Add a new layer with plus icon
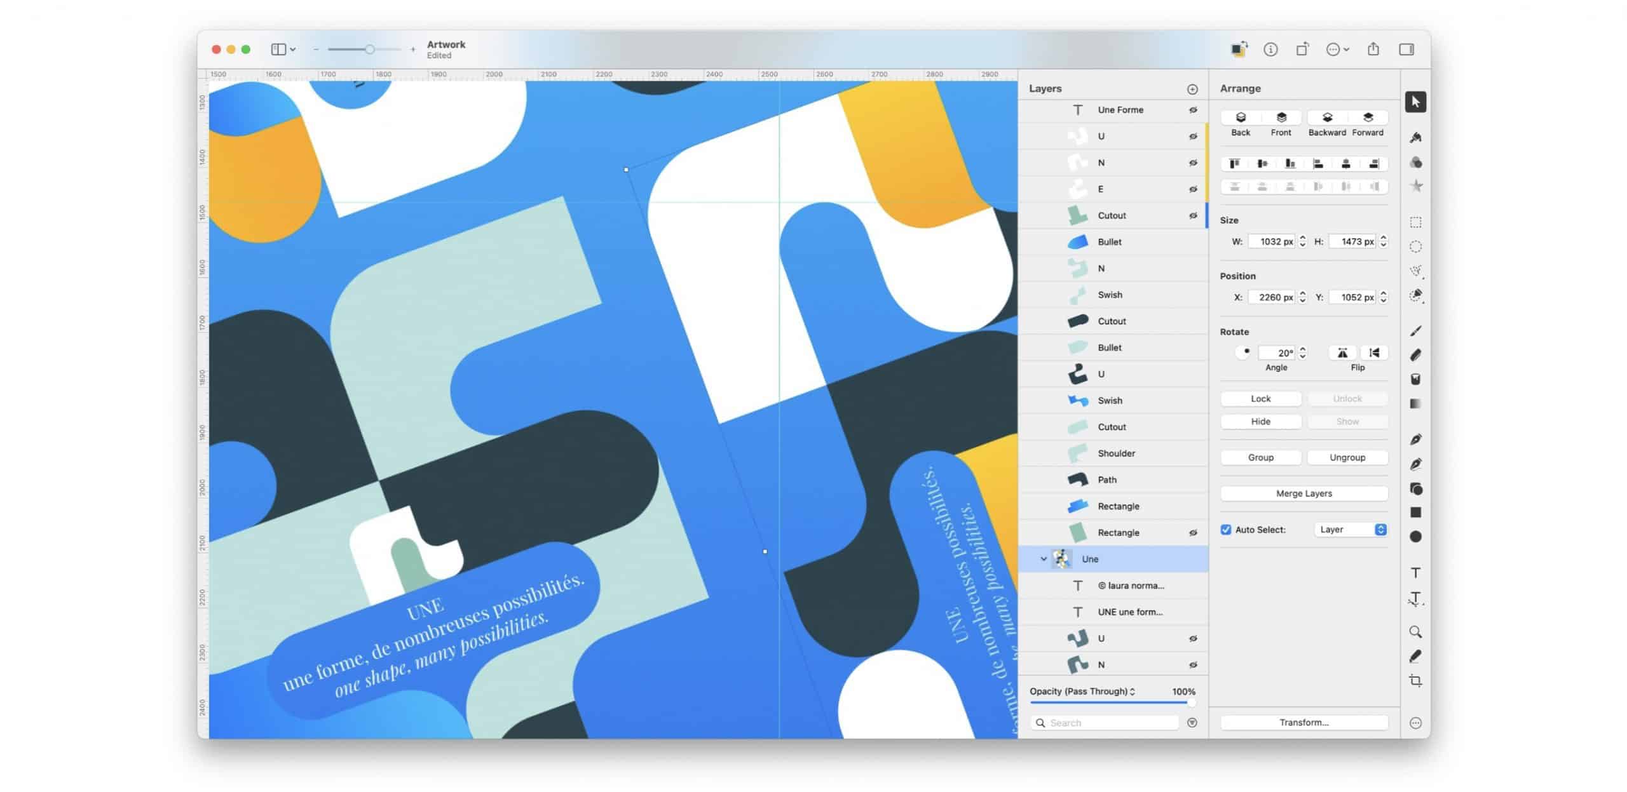The height and width of the screenshot is (792, 1627). tap(1192, 90)
